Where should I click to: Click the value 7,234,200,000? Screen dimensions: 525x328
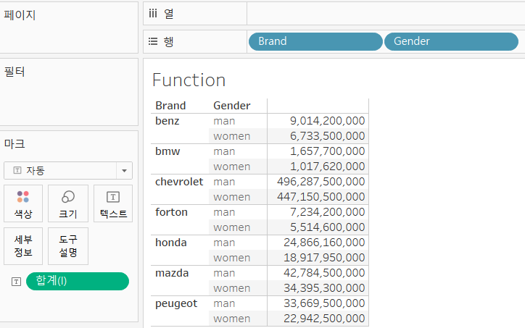327,212
